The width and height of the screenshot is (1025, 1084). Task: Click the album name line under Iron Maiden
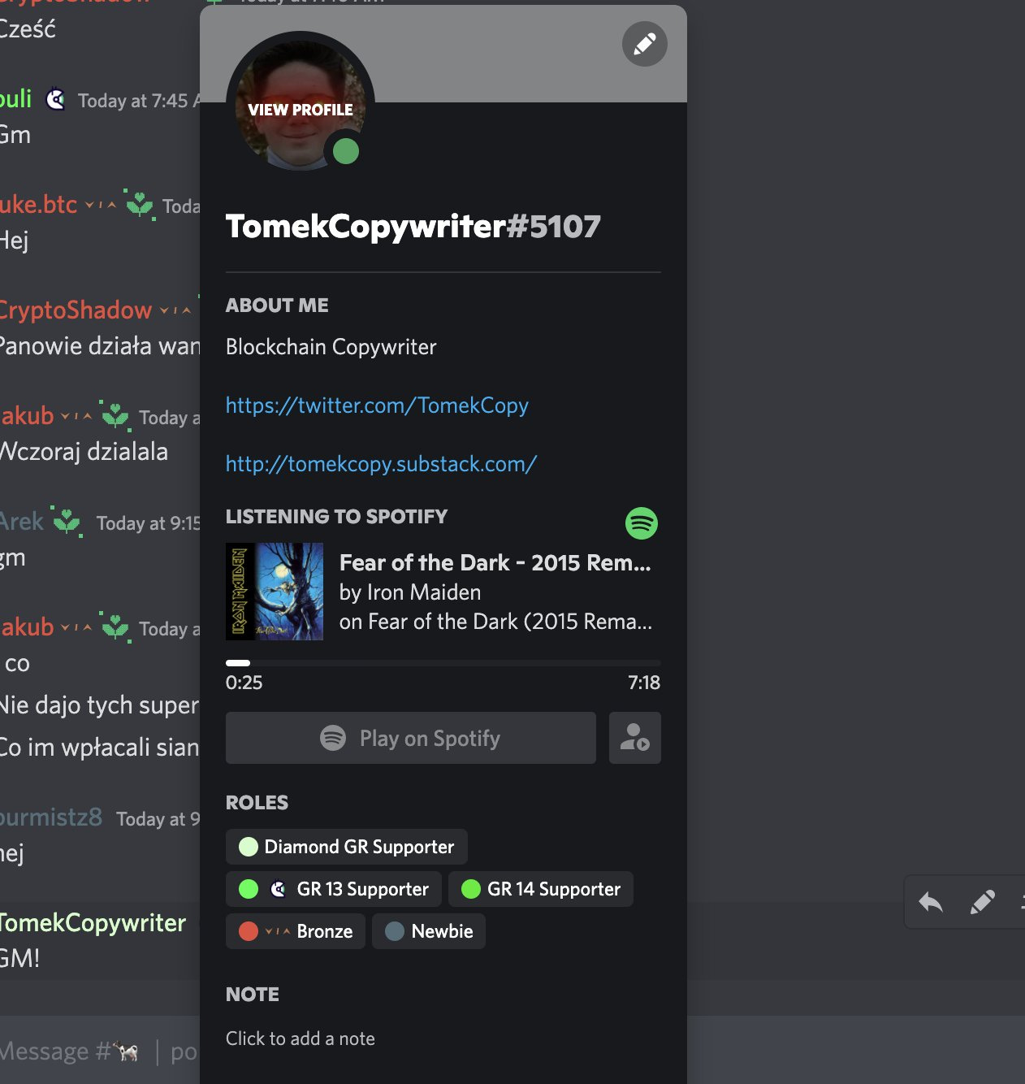496,622
